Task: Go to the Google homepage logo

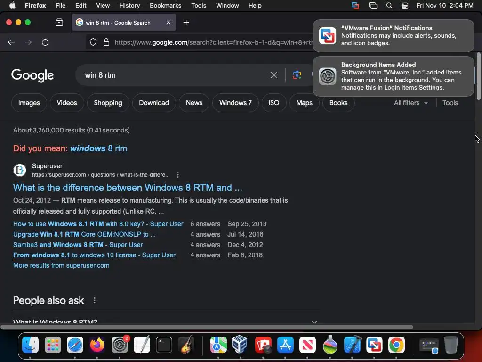Action: (32, 75)
